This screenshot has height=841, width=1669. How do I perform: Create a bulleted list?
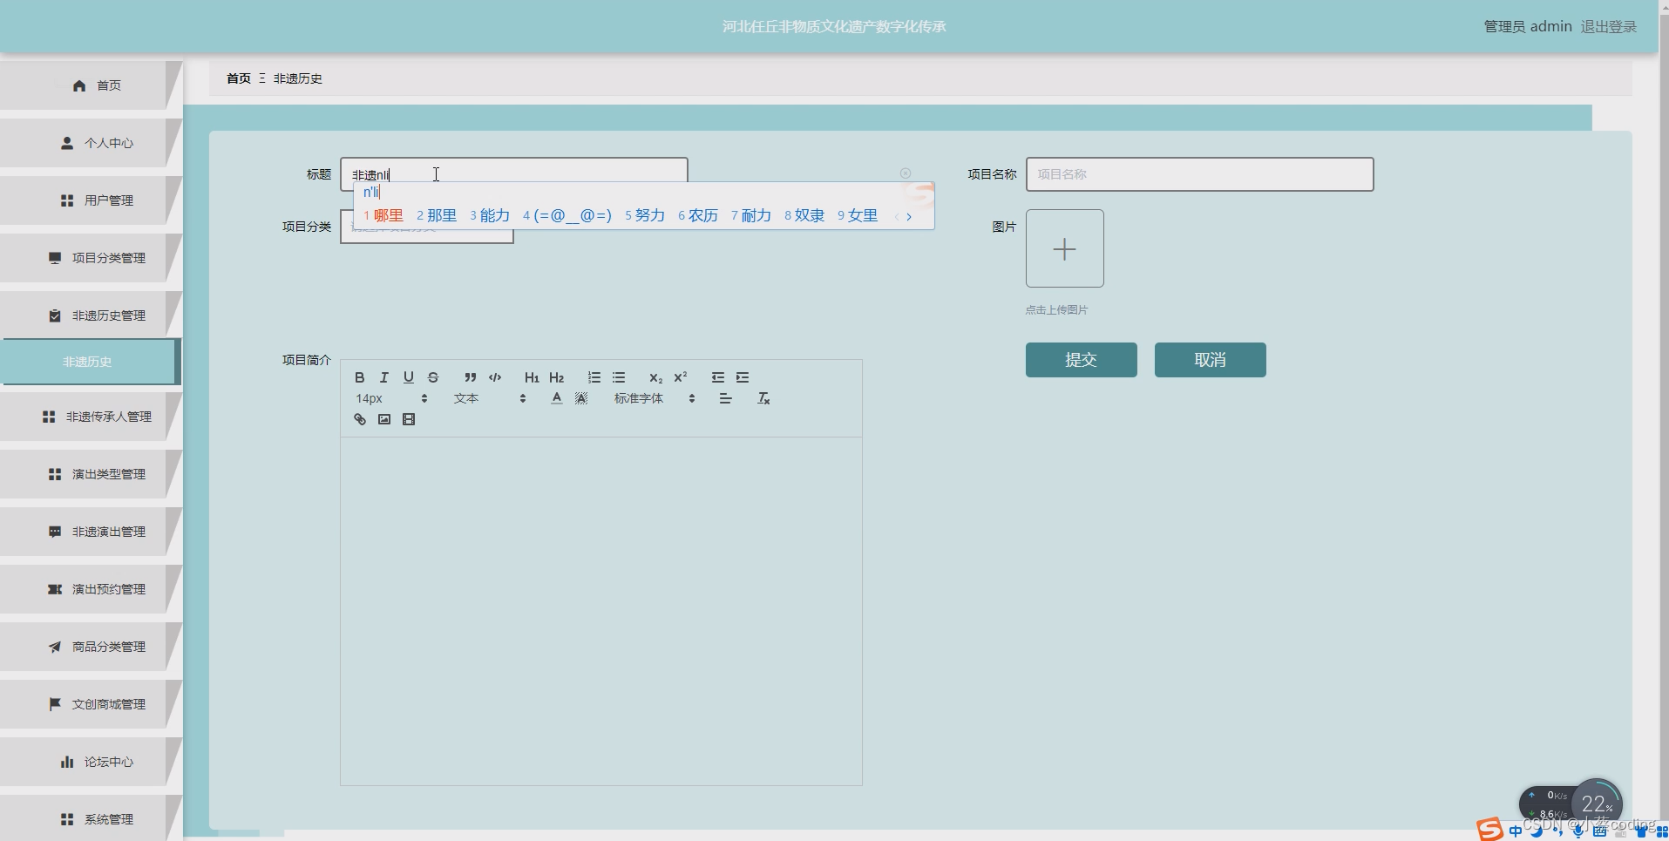coord(619,377)
